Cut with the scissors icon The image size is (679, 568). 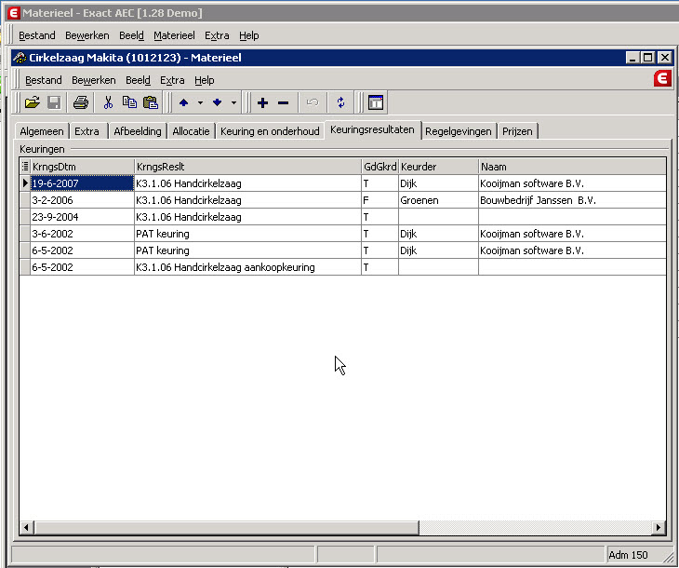[108, 102]
